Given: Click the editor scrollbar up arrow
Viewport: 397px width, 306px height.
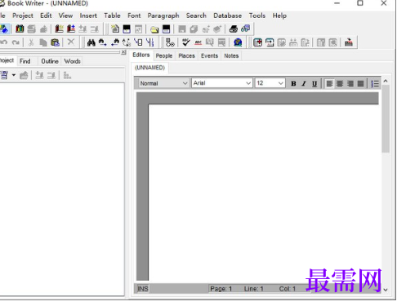Looking at the screenshot, I should [x=386, y=81].
